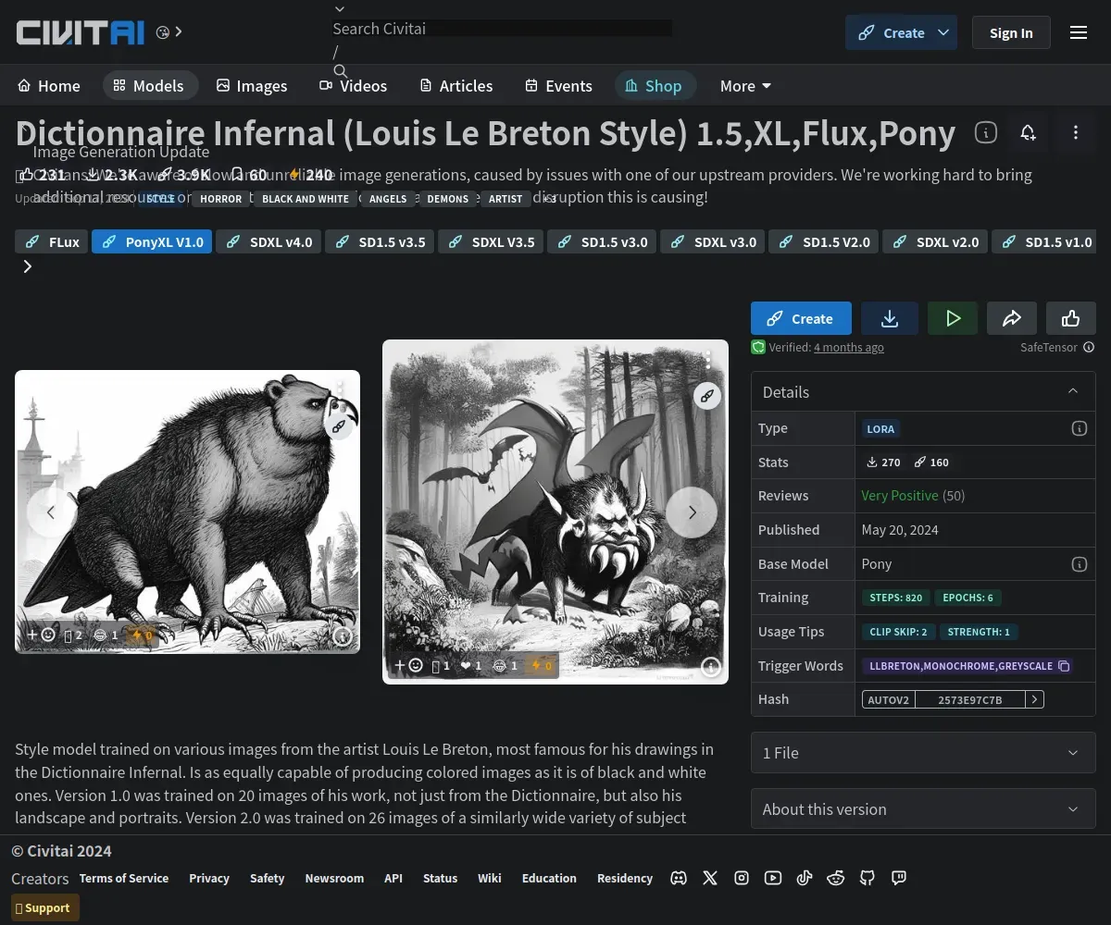This screenshot has height=925, width=1111.
Task: Click the Discord icon in footer
Action: (679, 878)
